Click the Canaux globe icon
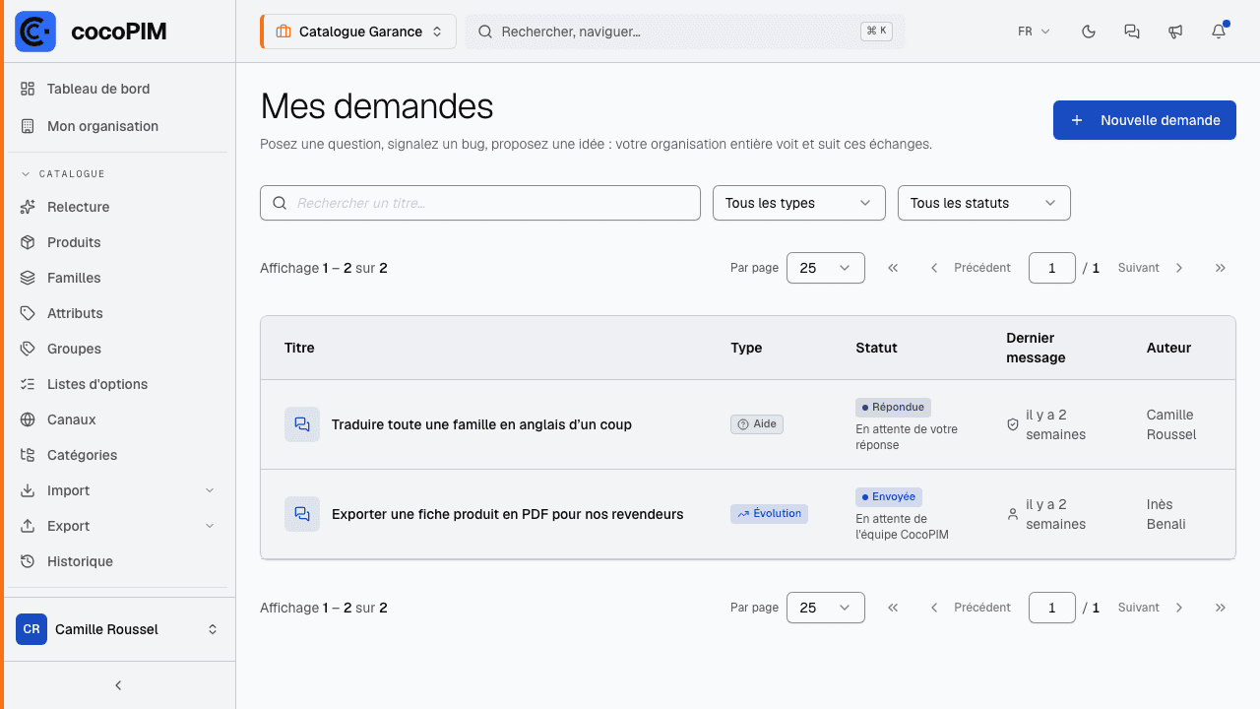This screenshot has width=1260, height=709. [28, 419]
